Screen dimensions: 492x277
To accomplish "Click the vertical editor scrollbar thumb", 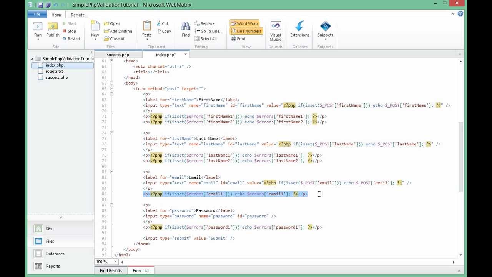I will pos(460,157).
